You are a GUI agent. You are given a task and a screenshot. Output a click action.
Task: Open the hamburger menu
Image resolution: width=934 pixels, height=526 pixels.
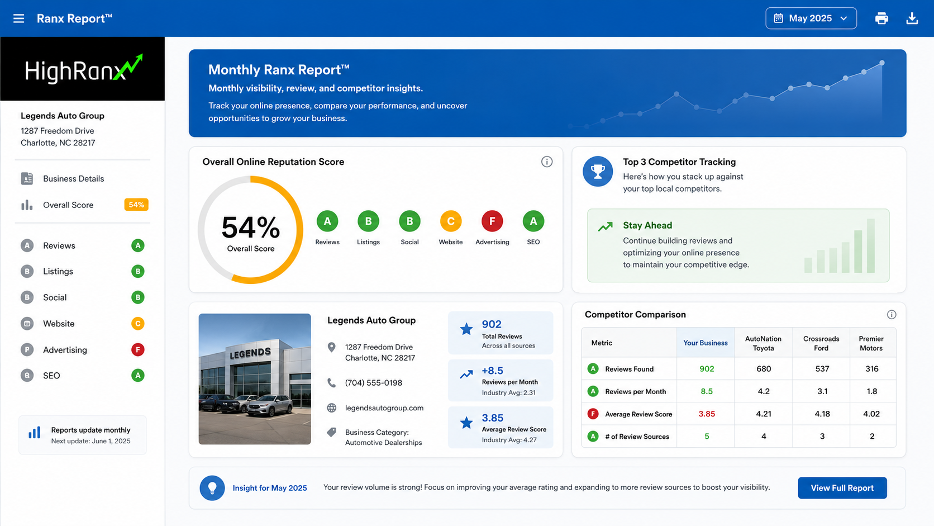coord(18,18)
